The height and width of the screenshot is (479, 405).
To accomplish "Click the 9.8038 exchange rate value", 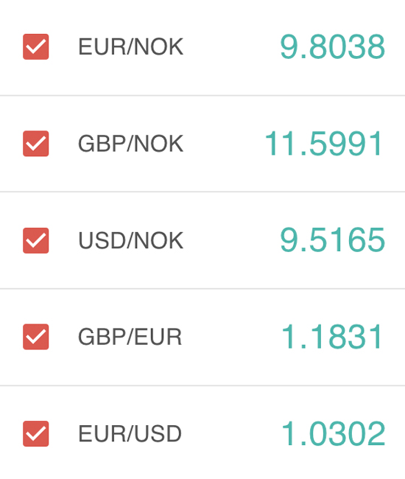I will tap(332, 46).
